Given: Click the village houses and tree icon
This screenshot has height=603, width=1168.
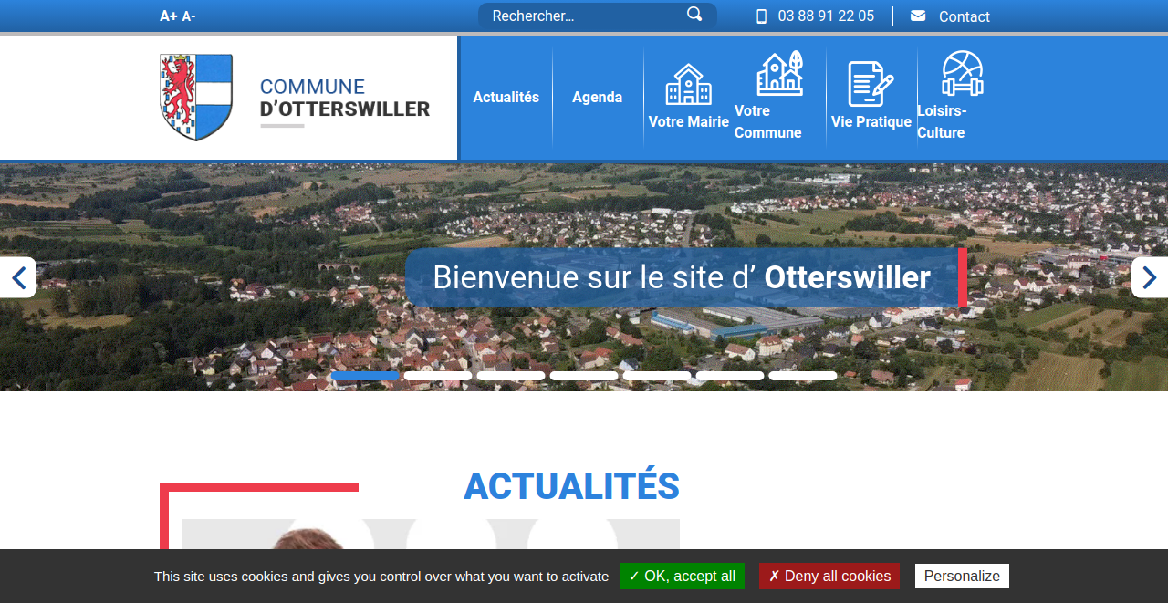Looking at the screenshot, I should coord(780,73).
